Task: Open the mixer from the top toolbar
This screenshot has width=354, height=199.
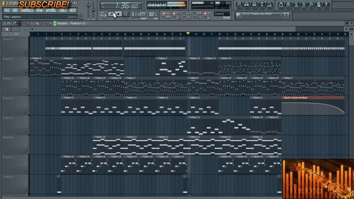Action: (269, 5)
